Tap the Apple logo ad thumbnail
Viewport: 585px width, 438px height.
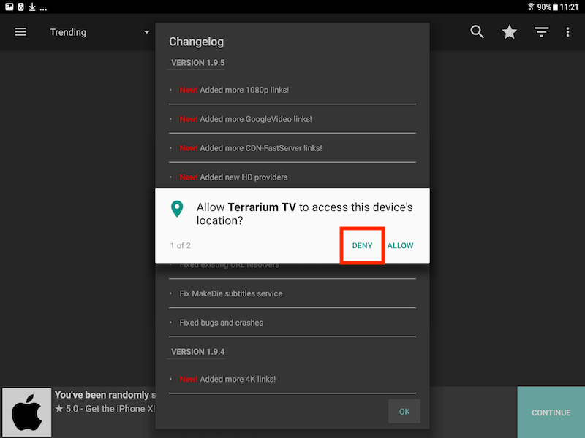(x=26, y=412)
